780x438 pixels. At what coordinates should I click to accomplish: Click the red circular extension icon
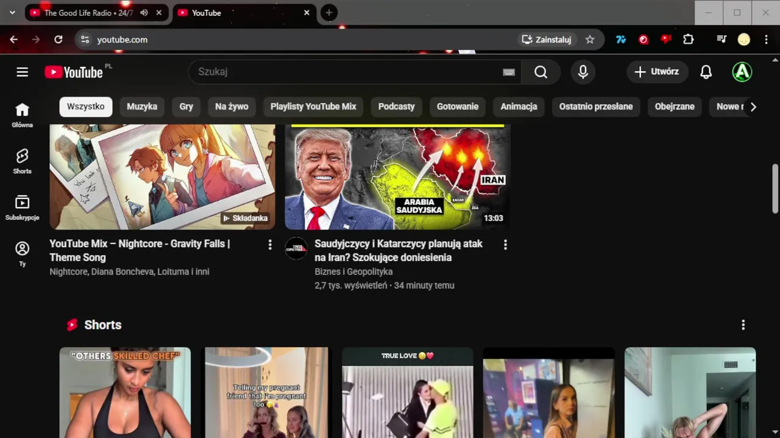[x=643, y=40]
